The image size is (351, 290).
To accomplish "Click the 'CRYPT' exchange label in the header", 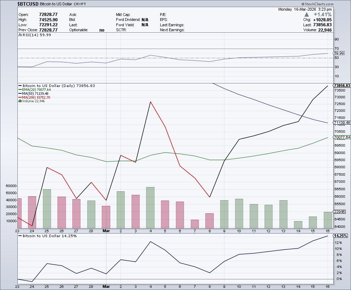I will [80, 4].
